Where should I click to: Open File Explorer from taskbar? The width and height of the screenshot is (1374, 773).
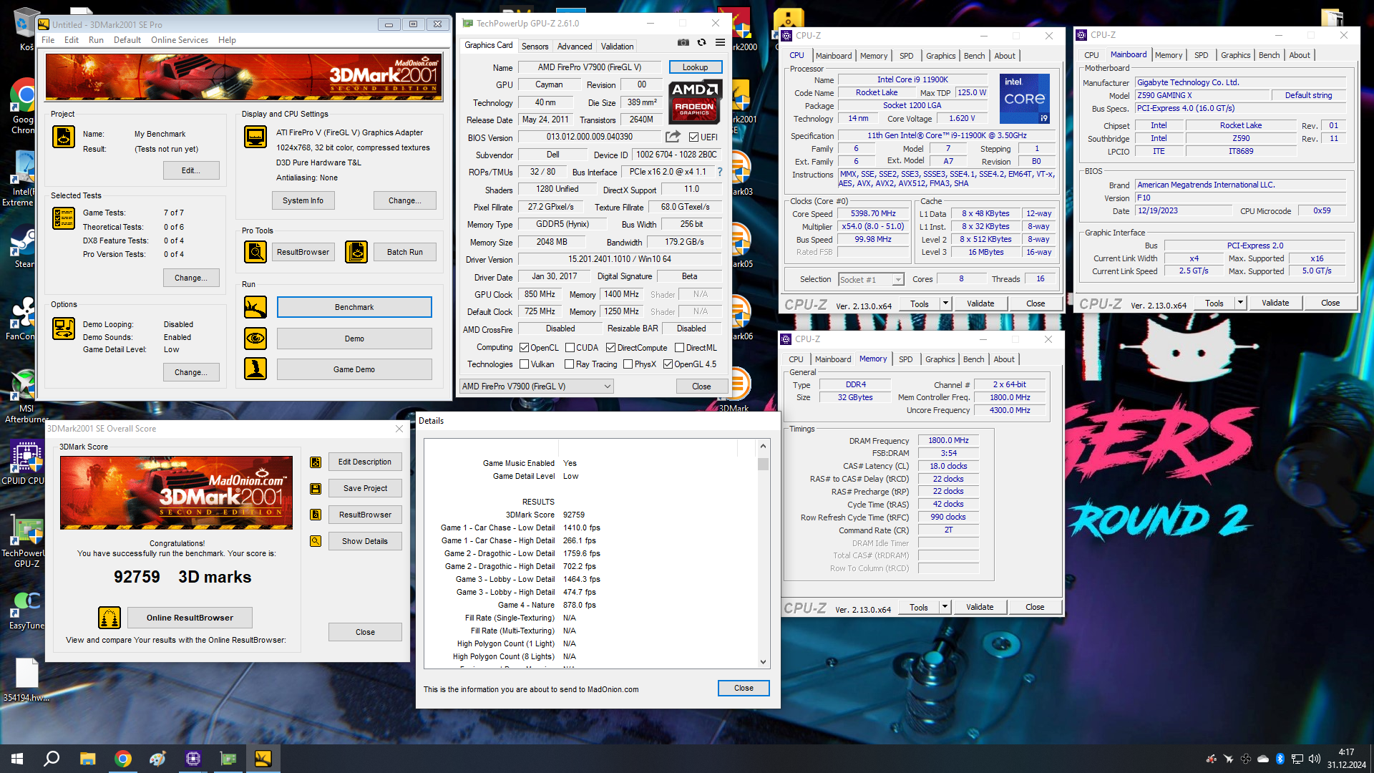[87, 759]
